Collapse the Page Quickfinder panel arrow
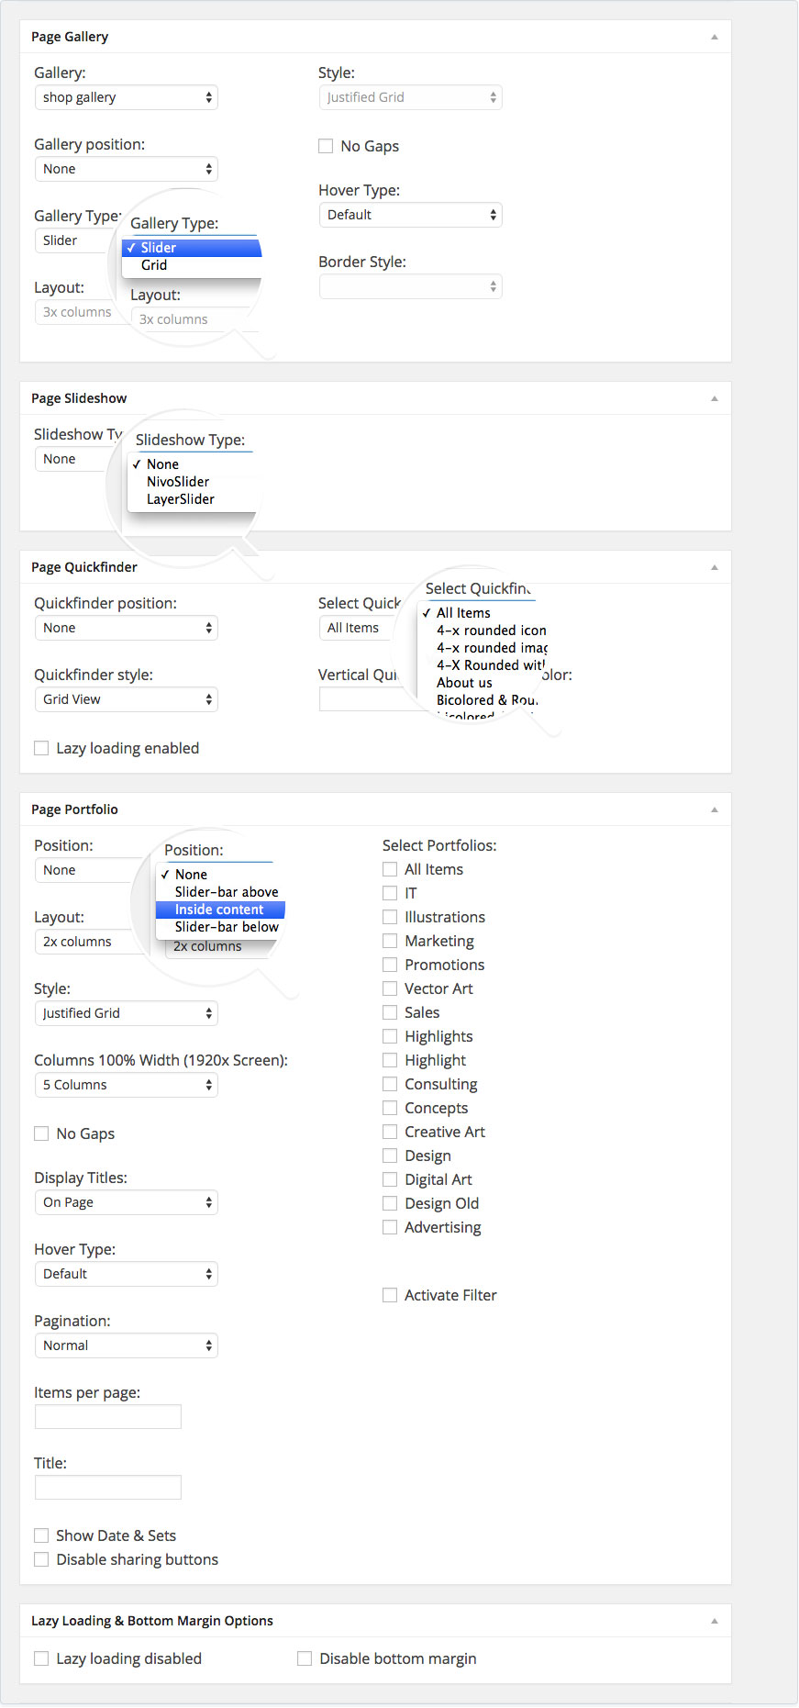Image resolution: width=799 pixels, height=1708 pixels. pyautogui.click(x=714, y=568)
